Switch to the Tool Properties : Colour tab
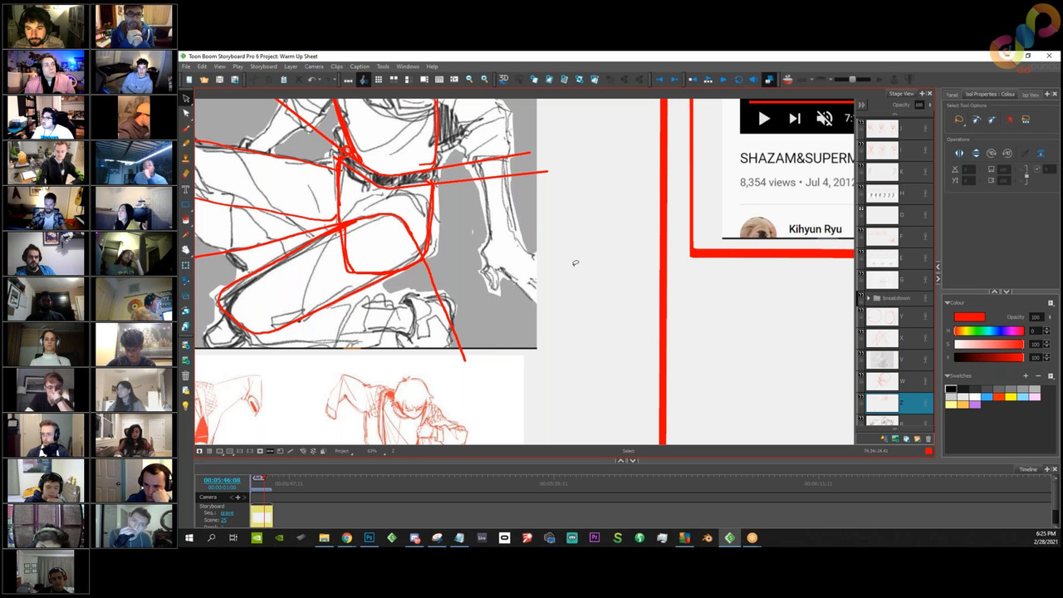This screenshot has height=598, width=1063. pos(990,94)
